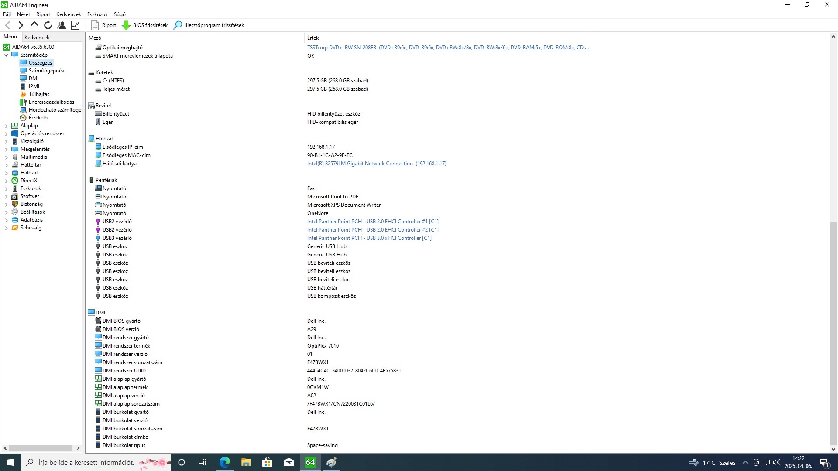
Task: Click the up-level arrow icon
Action: [x=34, y=25]
